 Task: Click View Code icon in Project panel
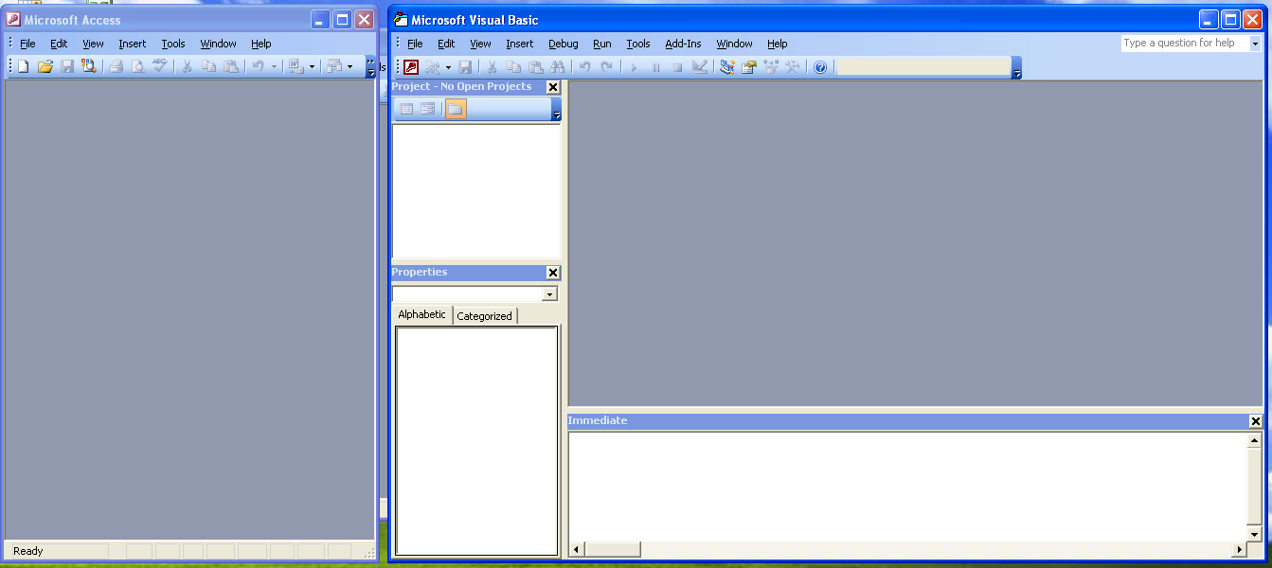point(406,109)
